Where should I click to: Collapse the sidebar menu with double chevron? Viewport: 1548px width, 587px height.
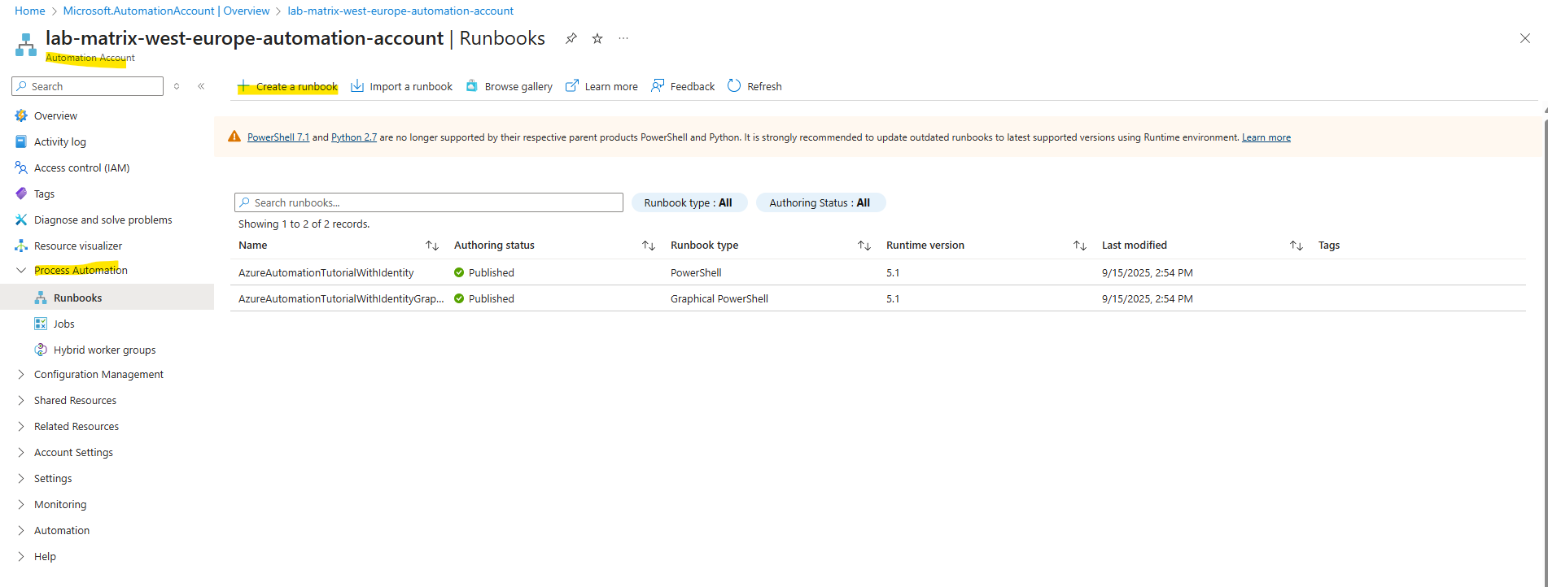coord(201,86)
